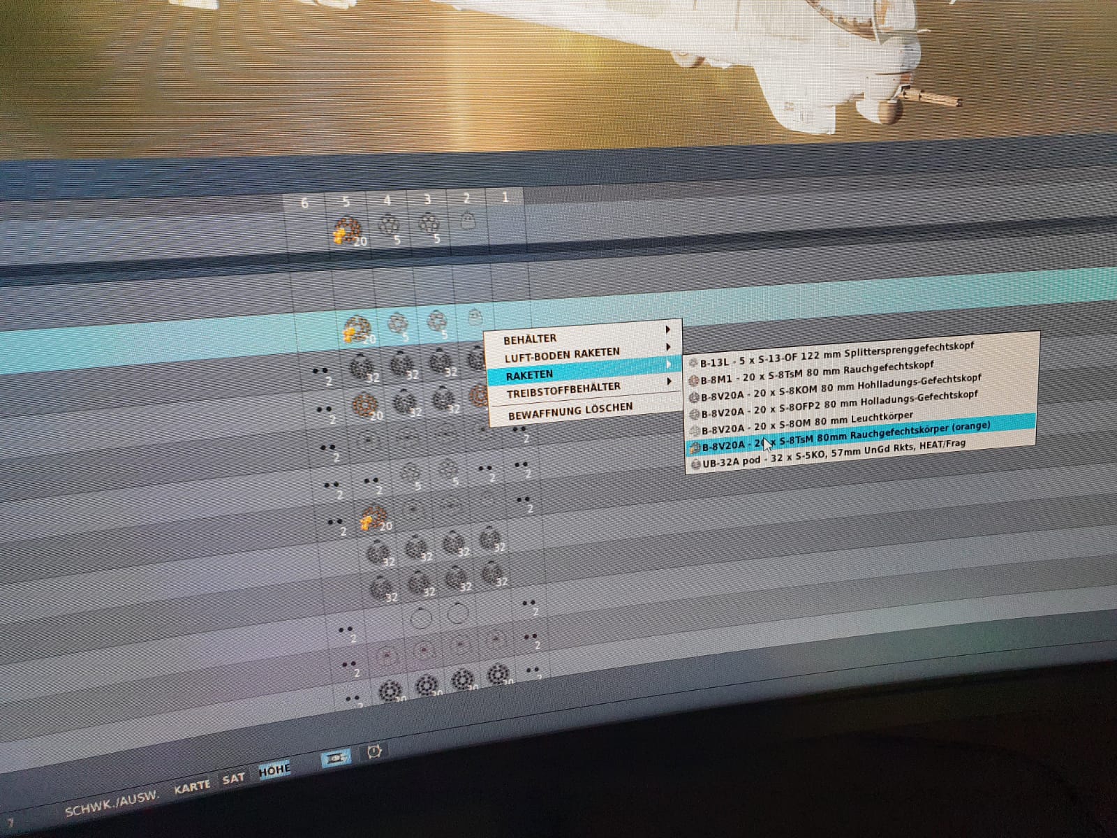Switch map mode to SAT
This screenshot has height=838, width=1117.
233,778
